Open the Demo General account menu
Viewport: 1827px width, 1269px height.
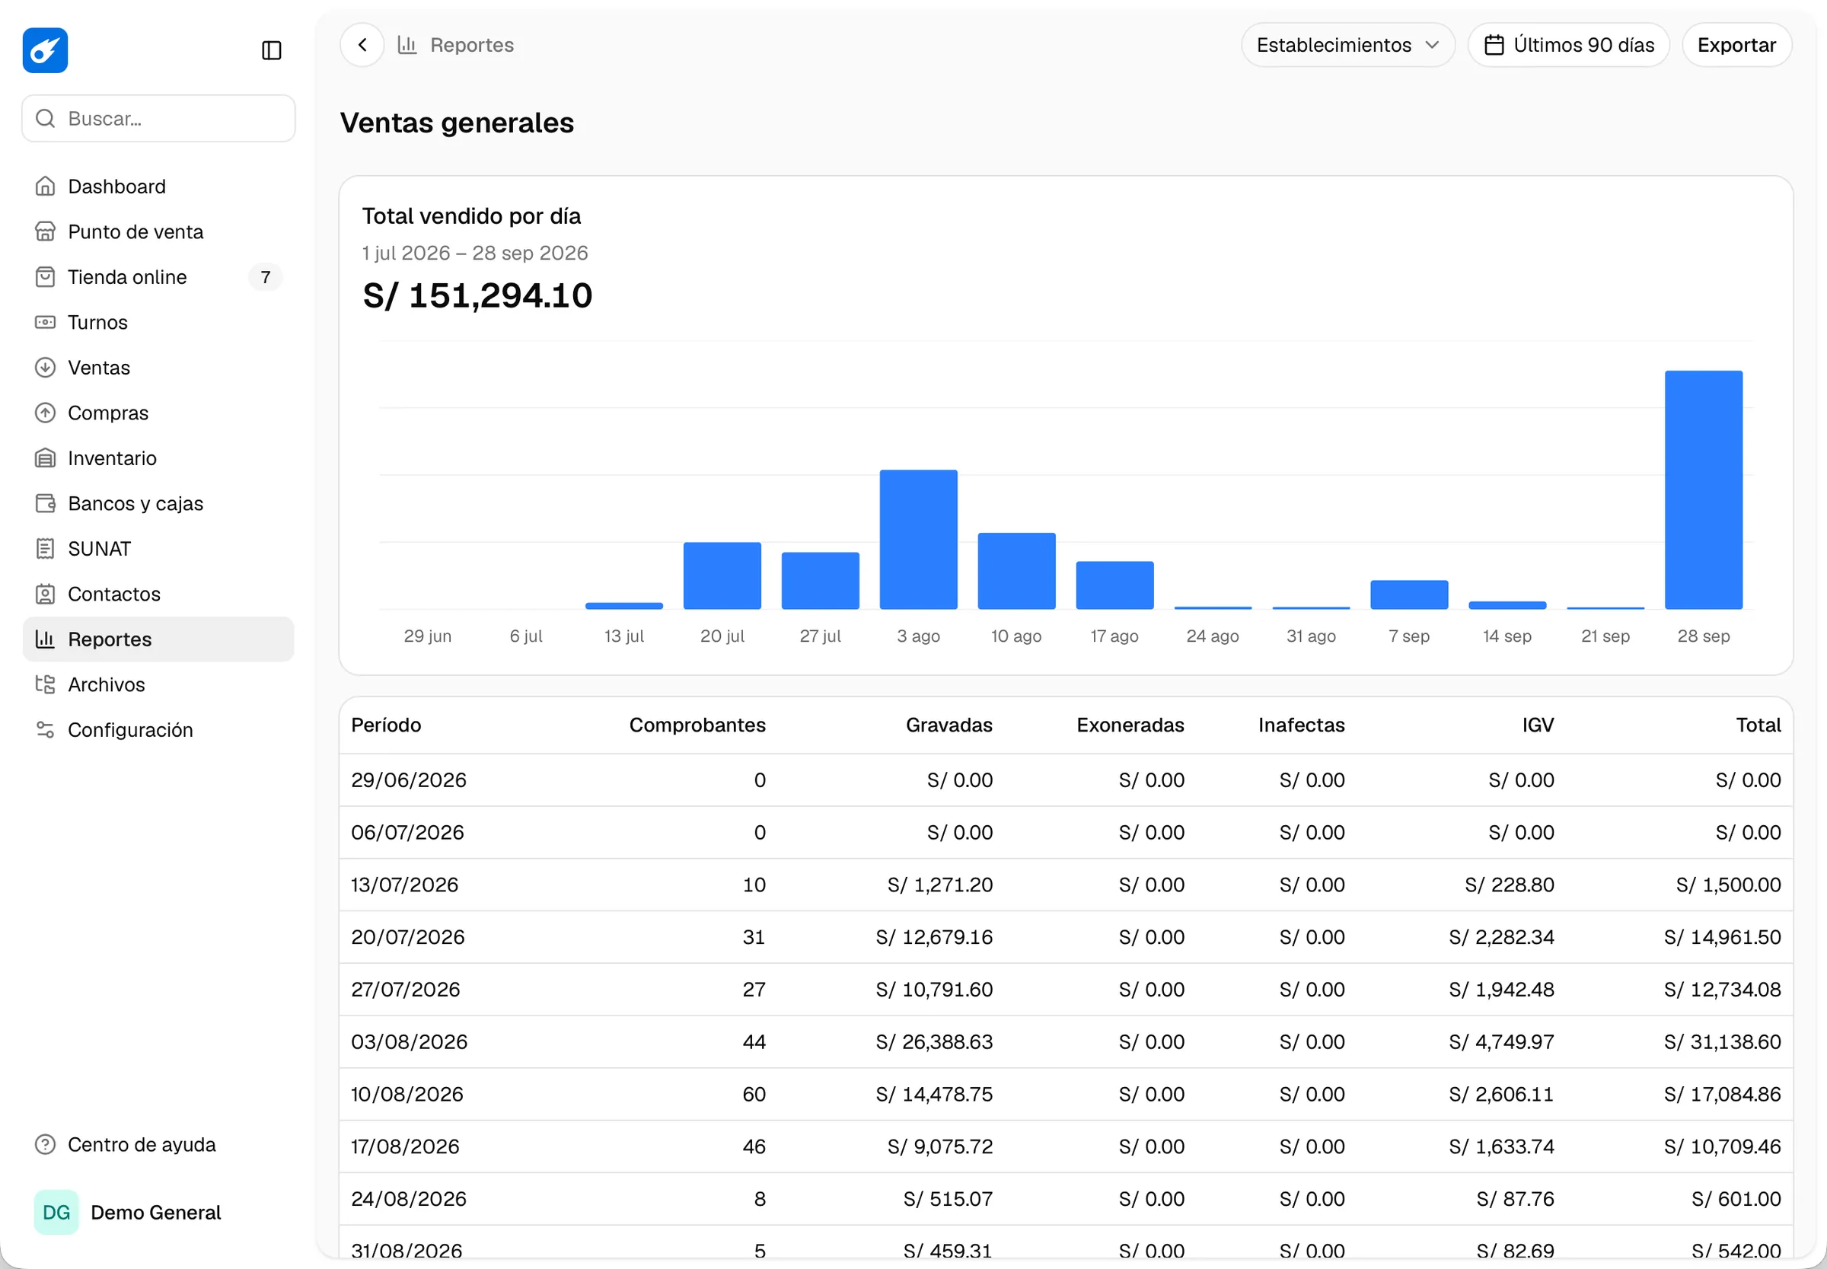(158, 1212)
